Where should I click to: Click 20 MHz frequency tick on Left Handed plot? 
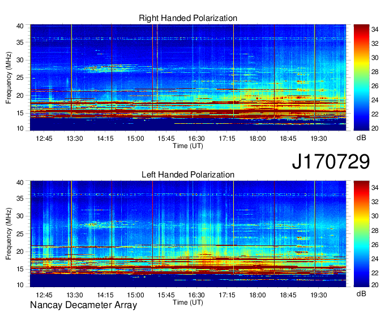20,252
